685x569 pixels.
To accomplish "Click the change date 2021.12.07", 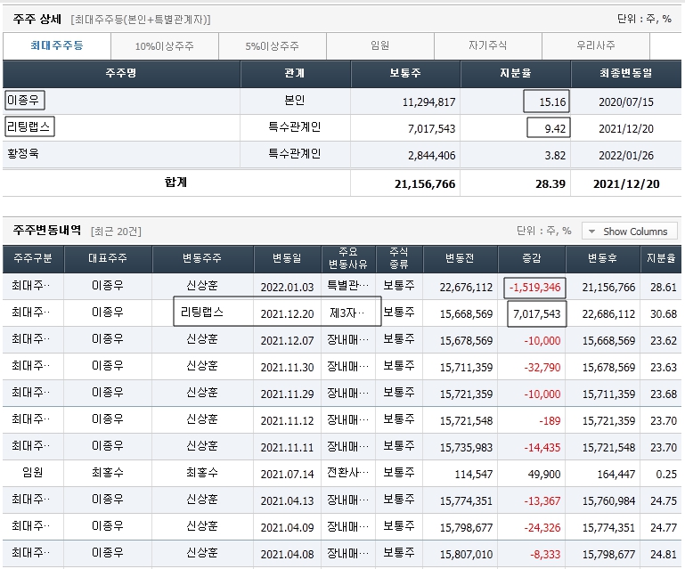I will tap(287, 341).
